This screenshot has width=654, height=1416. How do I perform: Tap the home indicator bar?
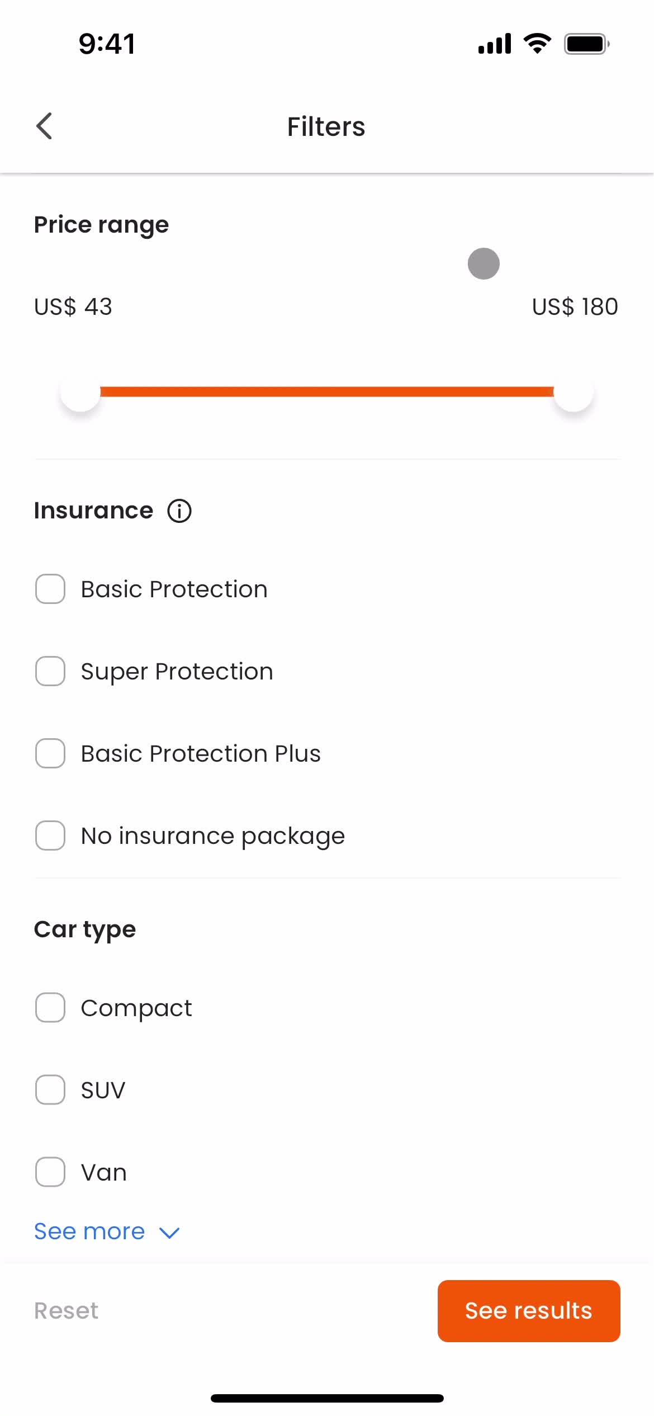click(x=327, y=1398)
